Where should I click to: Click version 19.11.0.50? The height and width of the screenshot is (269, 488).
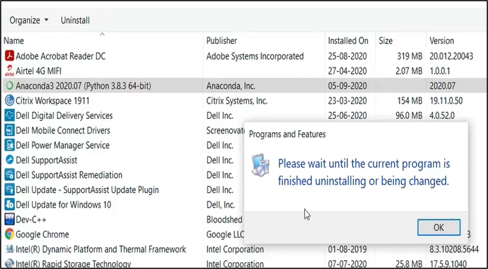[446, 100]
